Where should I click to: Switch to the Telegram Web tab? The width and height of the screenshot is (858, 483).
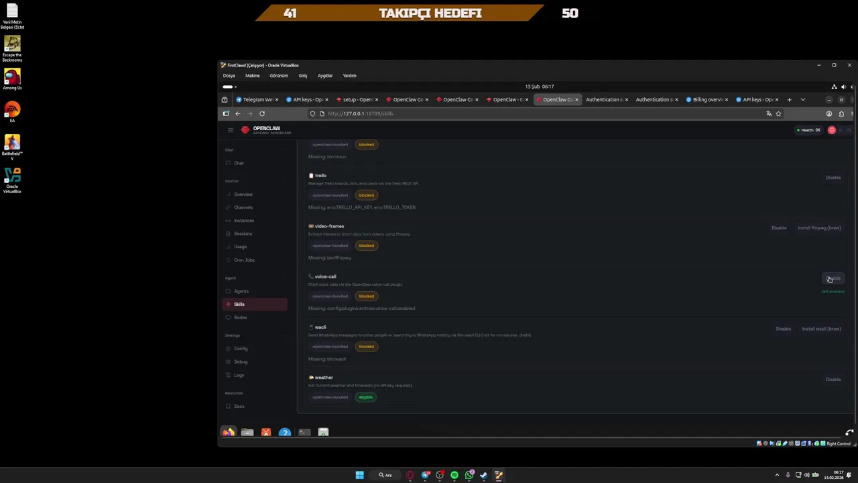256,99
